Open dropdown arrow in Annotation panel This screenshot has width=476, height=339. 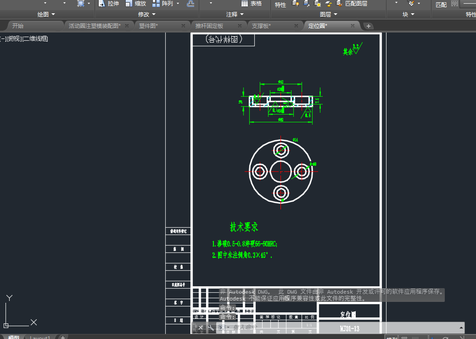coord(211,3)
